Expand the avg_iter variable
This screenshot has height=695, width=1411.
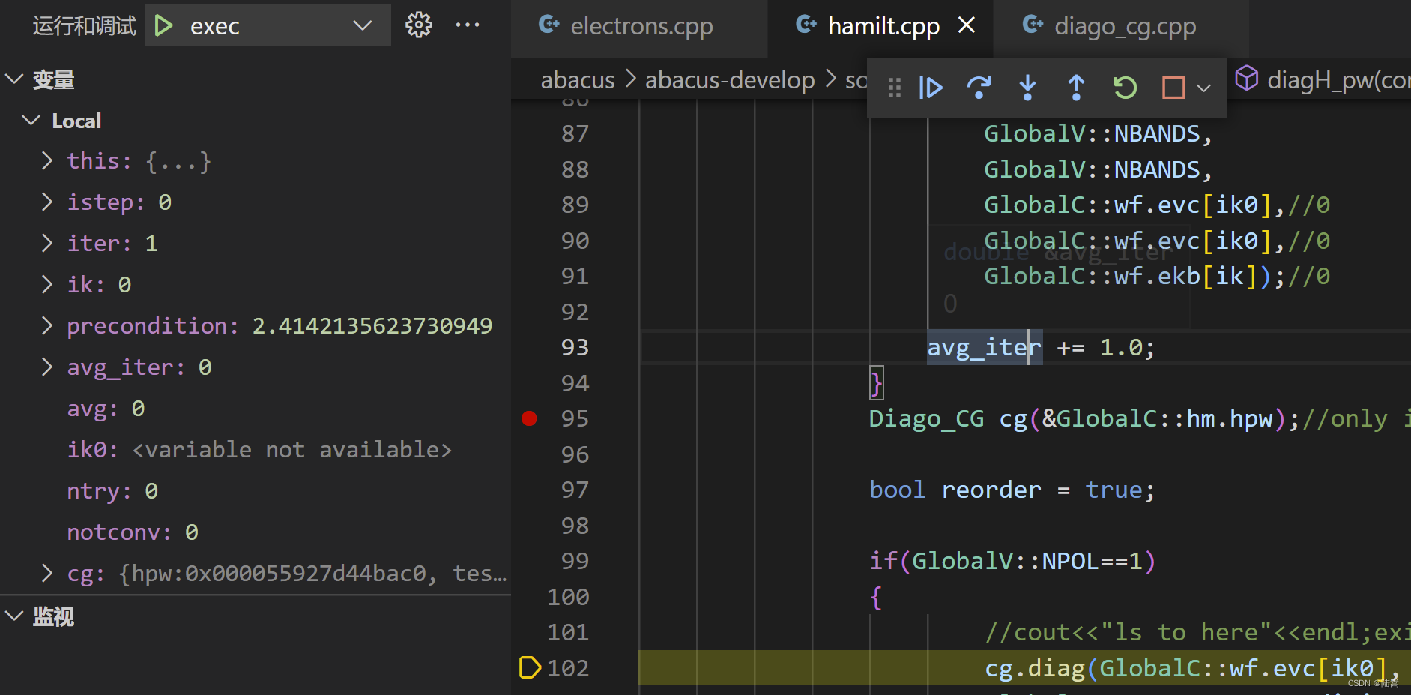coord(47,367)
